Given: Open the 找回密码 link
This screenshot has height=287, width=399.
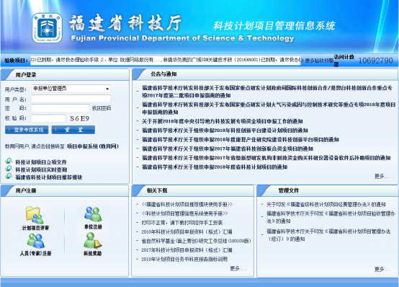Looking at the screenshot, I should coord(102,108).
